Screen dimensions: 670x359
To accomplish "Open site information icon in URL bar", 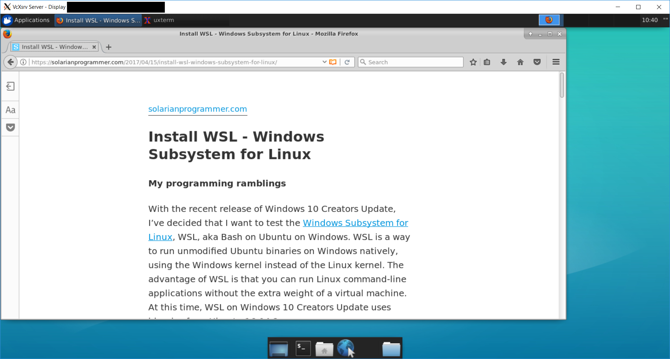I will [x=23, y=62].
